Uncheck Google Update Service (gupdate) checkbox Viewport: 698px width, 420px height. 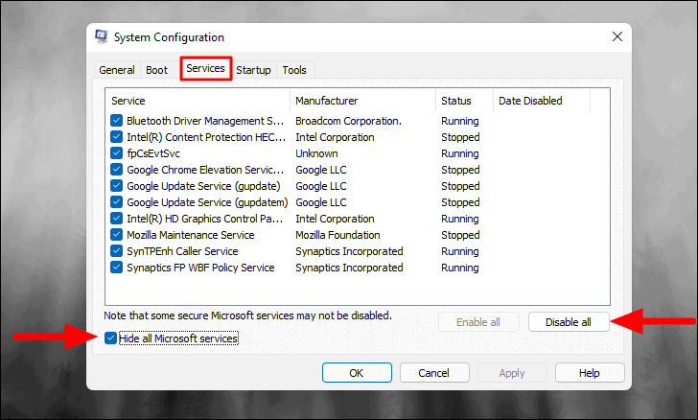[116, 186]
